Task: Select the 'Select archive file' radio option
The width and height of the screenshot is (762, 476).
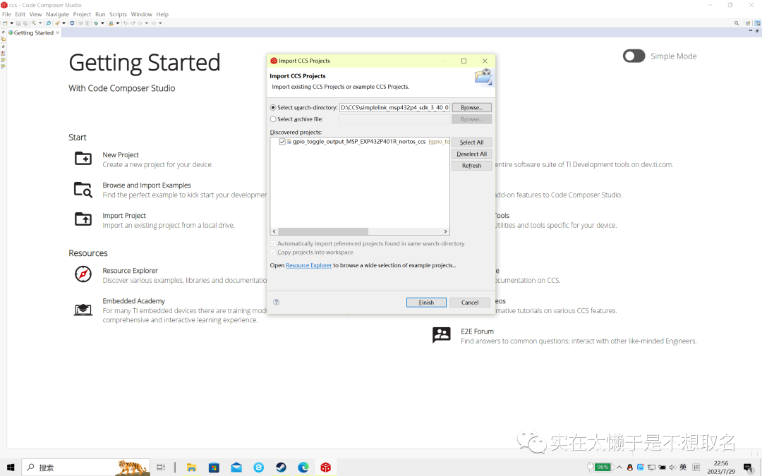Action: [274, 119]
